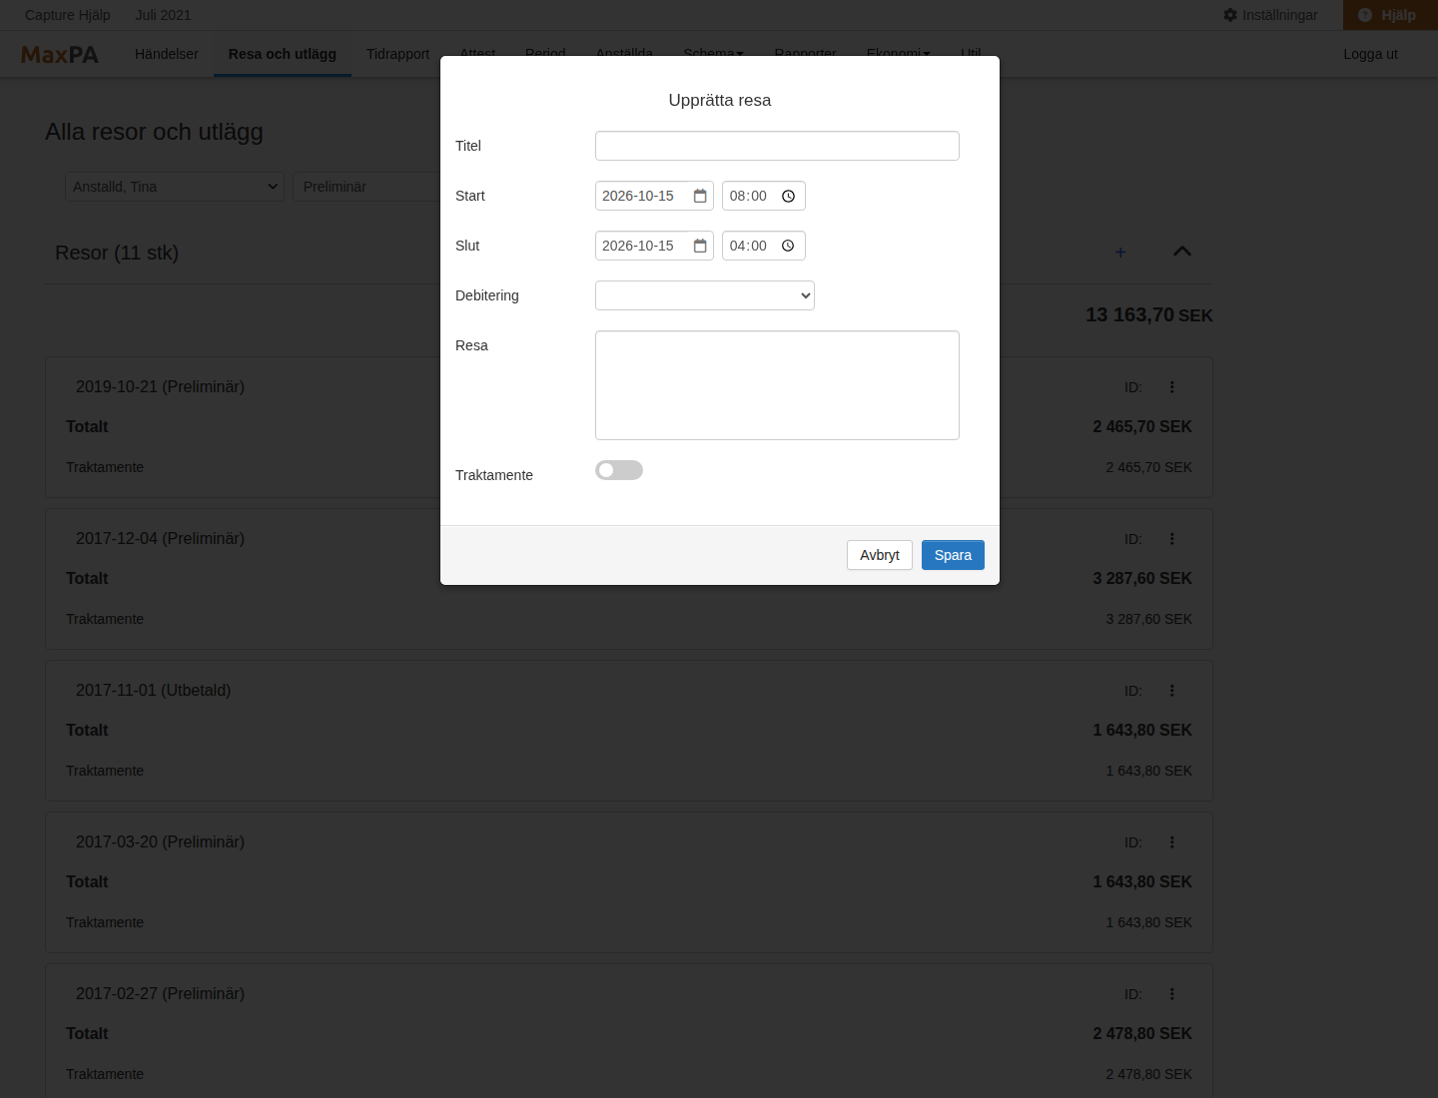
Task: Open Inställningar with the gear icon
Action: pyautogui.click(x=1270, y=15)
